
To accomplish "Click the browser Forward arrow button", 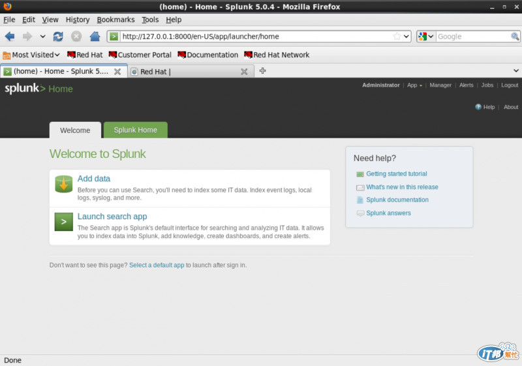I will pyautogui.click(x=27, y=37).
